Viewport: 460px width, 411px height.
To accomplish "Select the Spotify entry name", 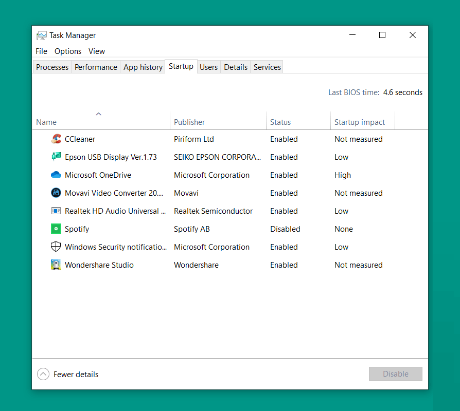I will pos(77,229).
